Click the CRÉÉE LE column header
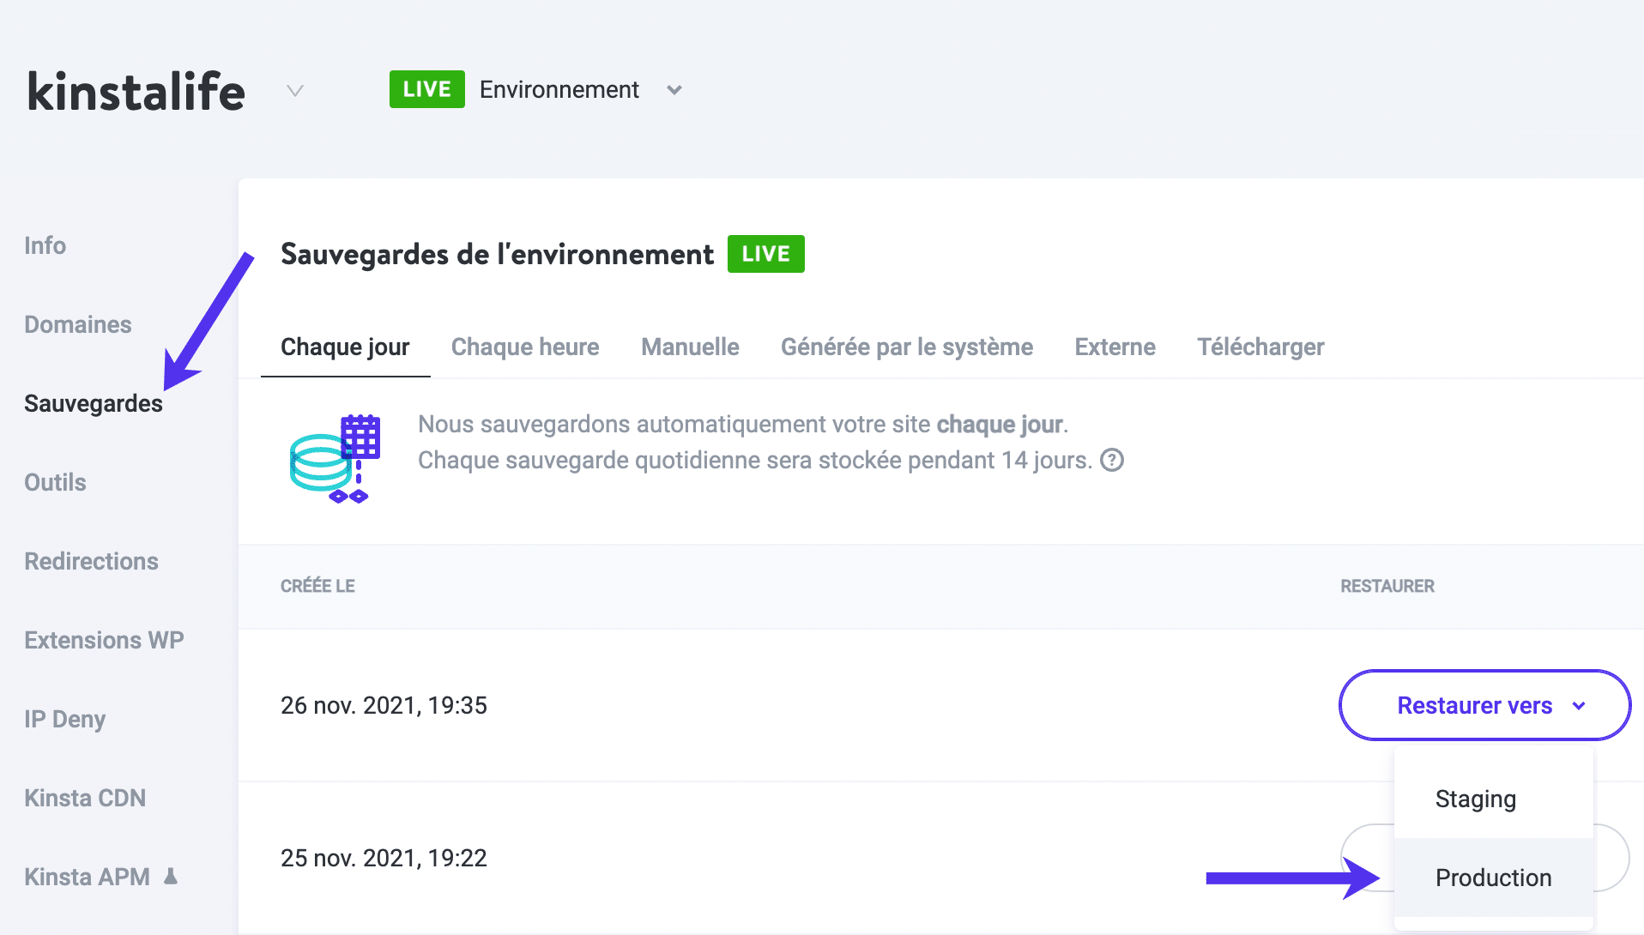 317,586
